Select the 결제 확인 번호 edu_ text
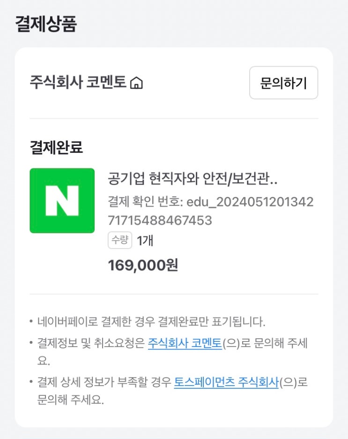 (x=210, y=202)
